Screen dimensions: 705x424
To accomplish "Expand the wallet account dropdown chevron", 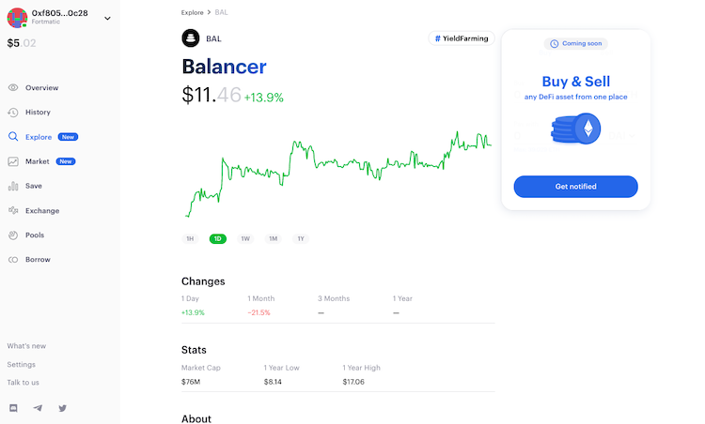I will pos(107,19).
